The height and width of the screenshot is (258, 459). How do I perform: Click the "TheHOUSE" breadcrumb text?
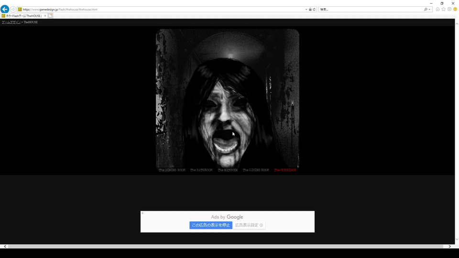31,22
